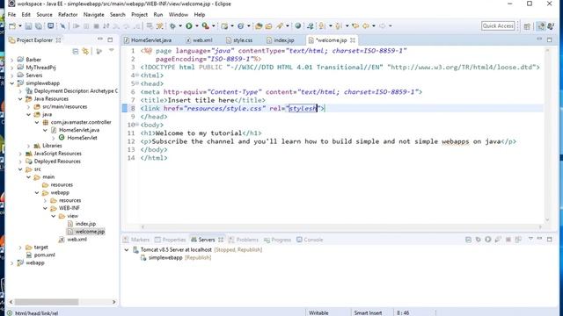This screenshot has width=563, height=316.
Task: Collapse the WEB-INF folder
Action: pos(45,208)
